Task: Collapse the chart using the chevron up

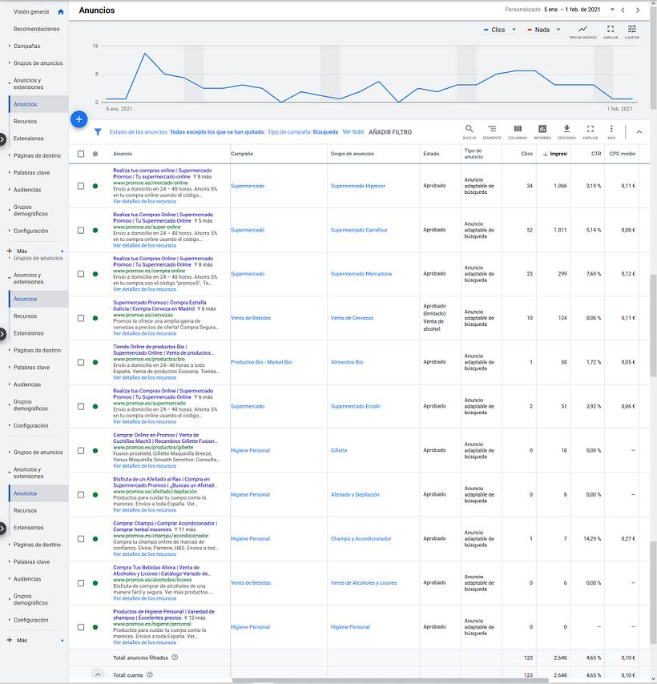Action: 639,131
